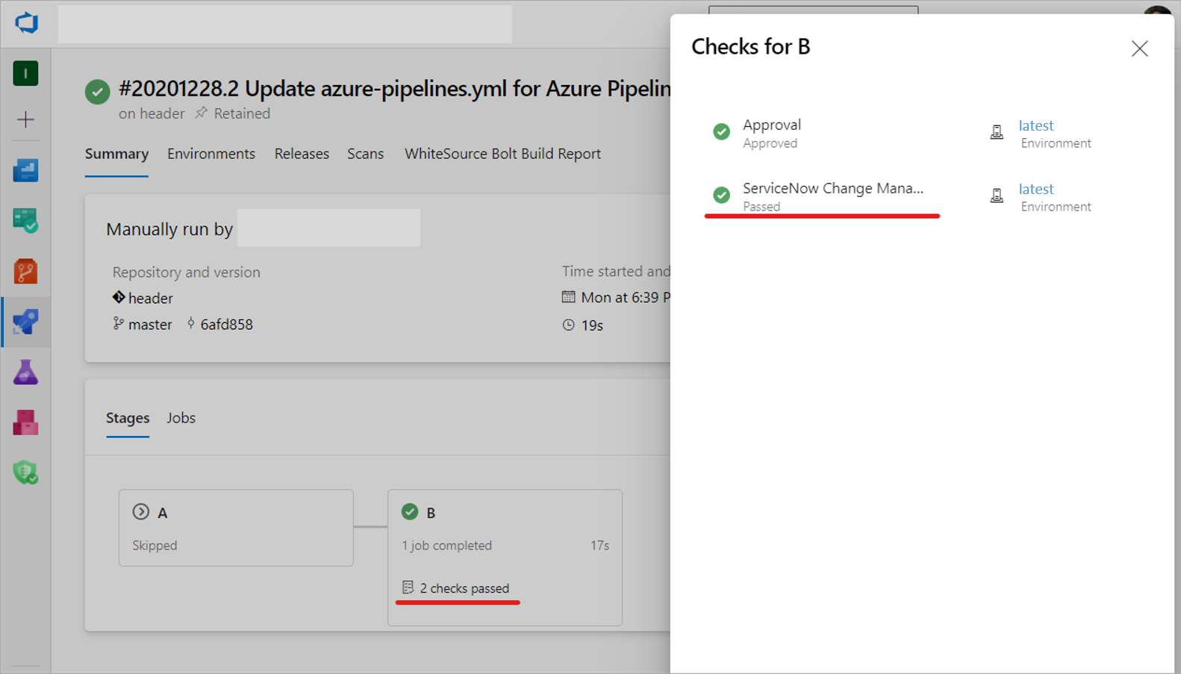This screenshot has width=1181, height=674.
Task: Click the green check icon on stage B
Action: point(410,511)
